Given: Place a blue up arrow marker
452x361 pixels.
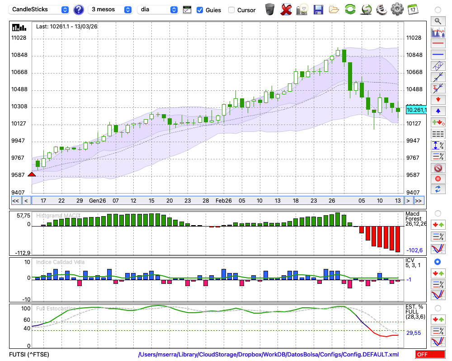Looking at the screenshot, I should click(x=438, y=111).
